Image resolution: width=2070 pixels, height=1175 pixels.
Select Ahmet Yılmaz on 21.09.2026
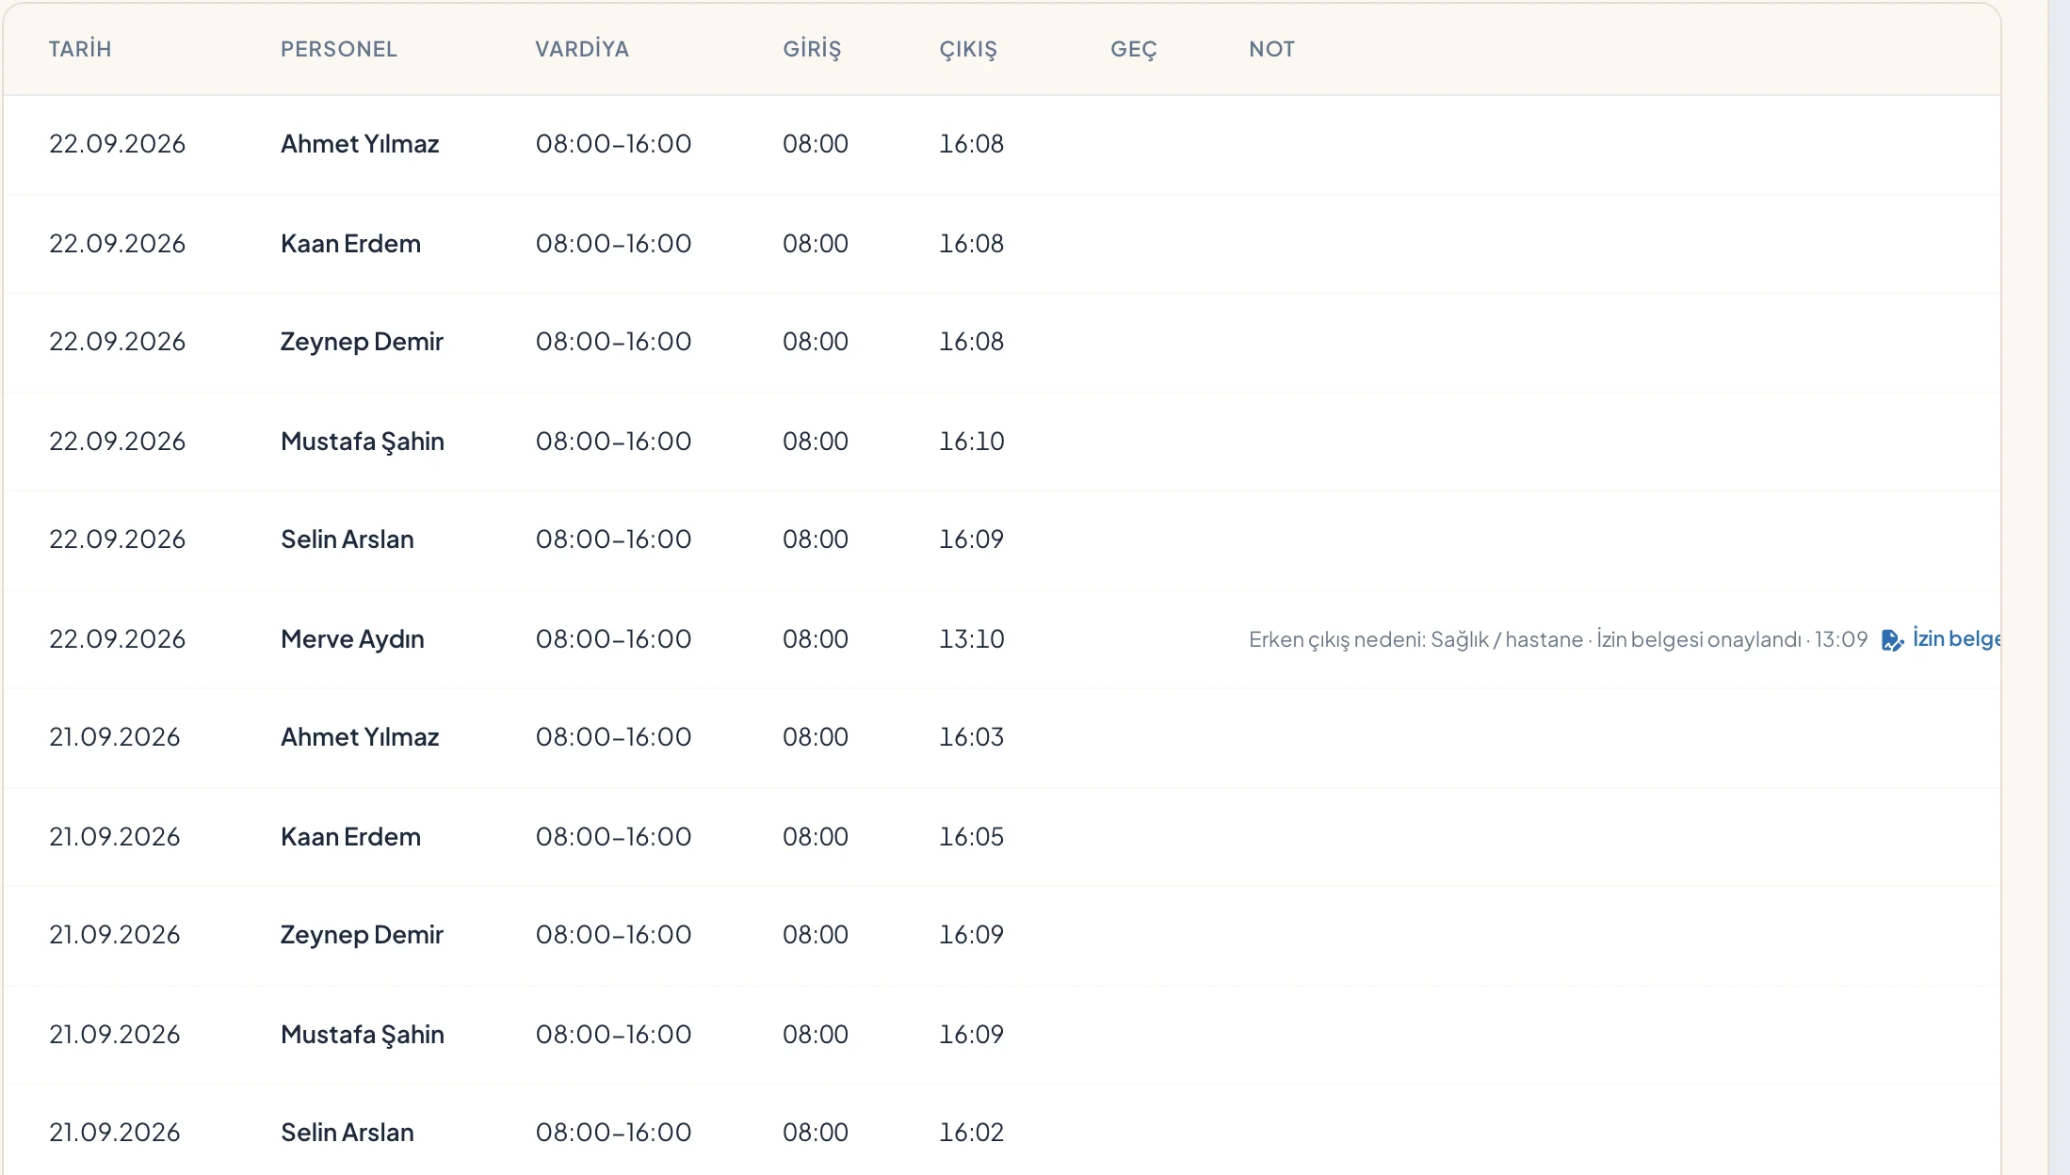(360, 737)
